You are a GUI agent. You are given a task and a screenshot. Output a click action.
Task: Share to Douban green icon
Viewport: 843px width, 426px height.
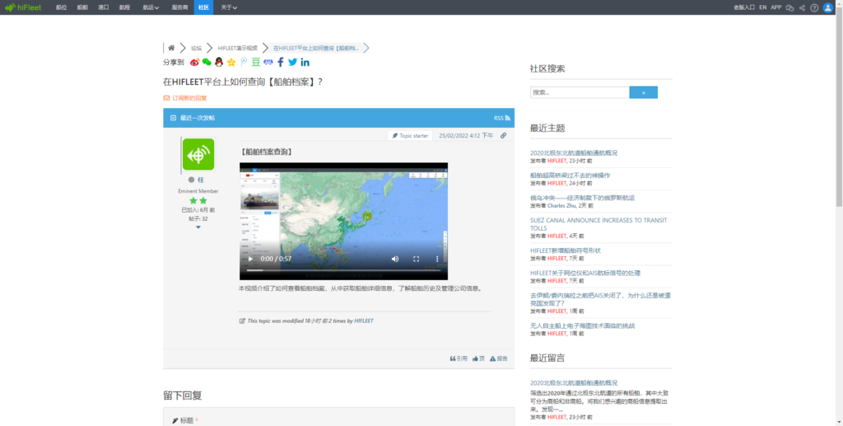click(256, 62)
